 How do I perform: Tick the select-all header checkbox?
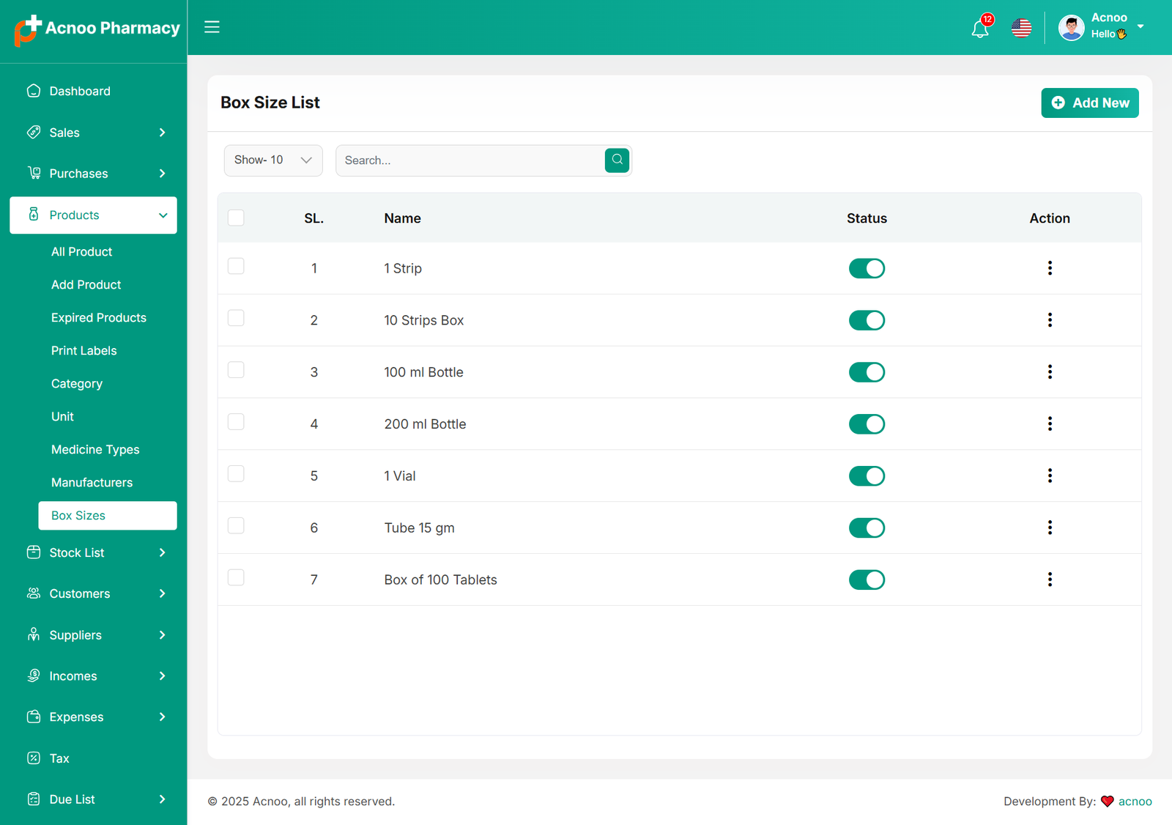pos(236,218)
